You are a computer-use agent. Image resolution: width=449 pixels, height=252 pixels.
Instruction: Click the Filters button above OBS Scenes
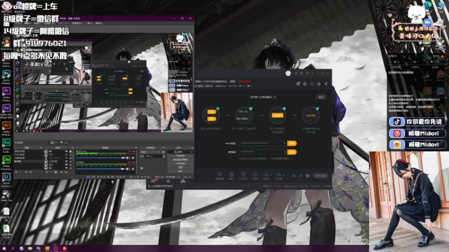coord(64,142)
